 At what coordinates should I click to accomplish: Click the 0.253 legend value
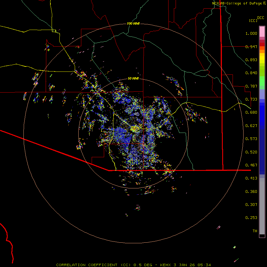[x=251, y=218]
